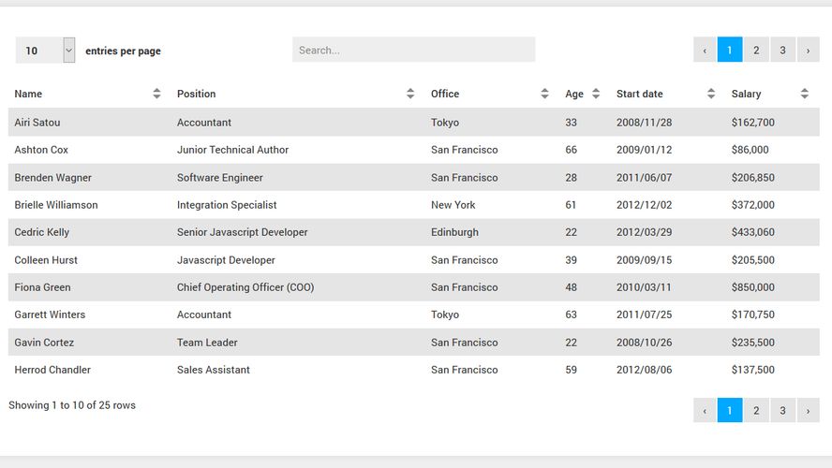Select the Garrett Winters name cell
Screen dimensions: 832x468
pyautogui.click(x=50, y=314)
